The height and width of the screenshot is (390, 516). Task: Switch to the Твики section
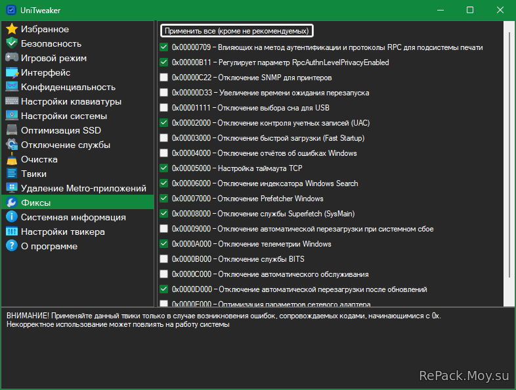pos(33,174)
